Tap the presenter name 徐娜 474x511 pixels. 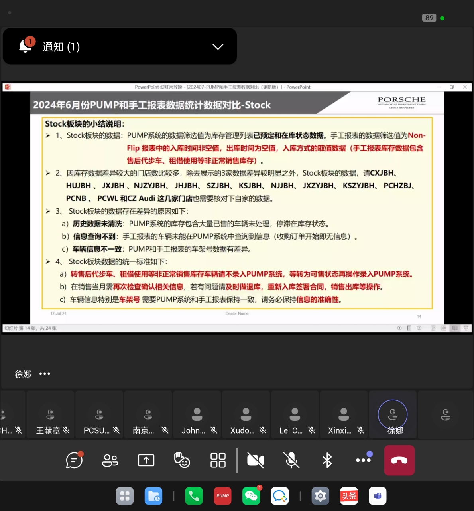coord(23,374)
